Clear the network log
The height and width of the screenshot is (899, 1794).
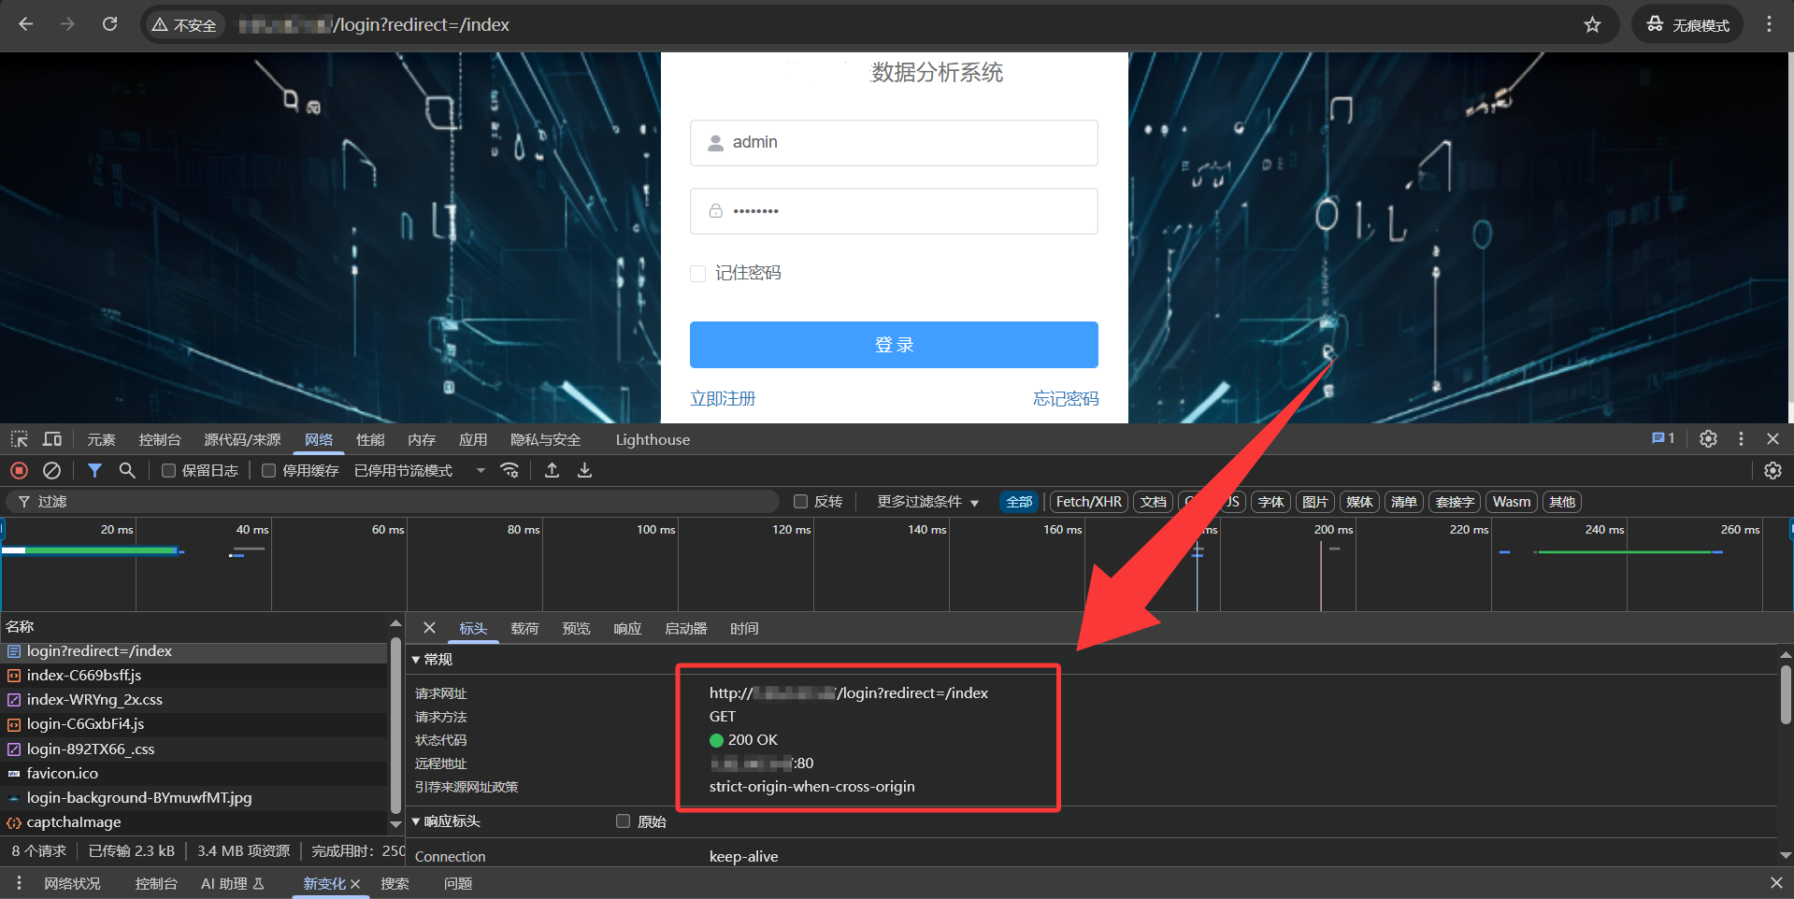click(x=52, y=470)
